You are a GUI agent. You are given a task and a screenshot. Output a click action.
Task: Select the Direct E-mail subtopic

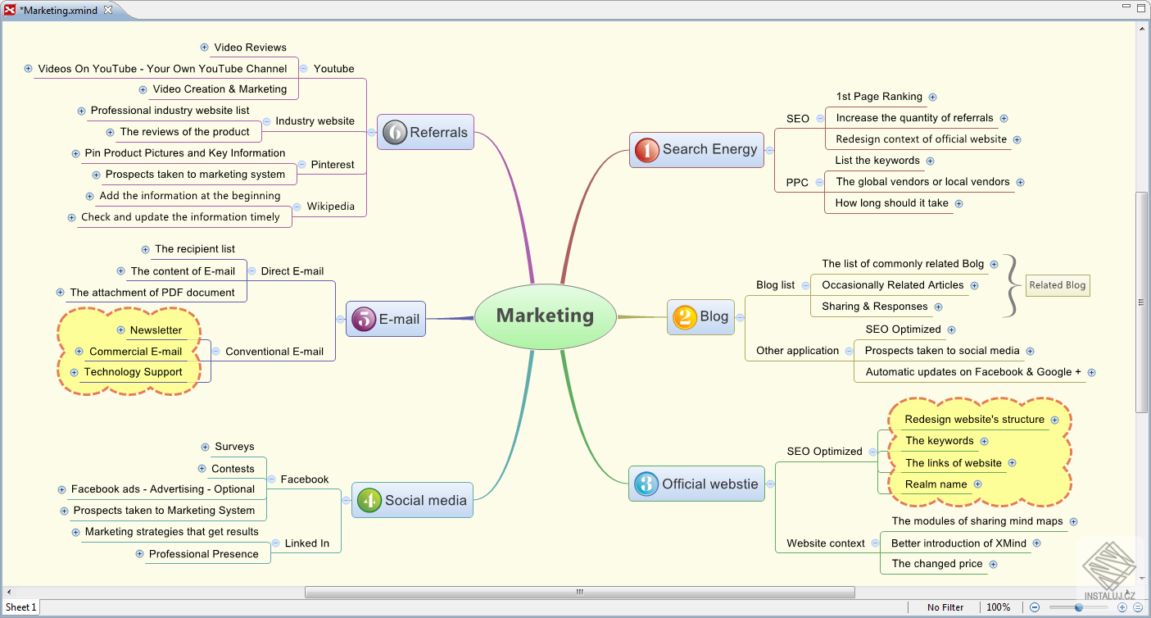coord(292,271)
